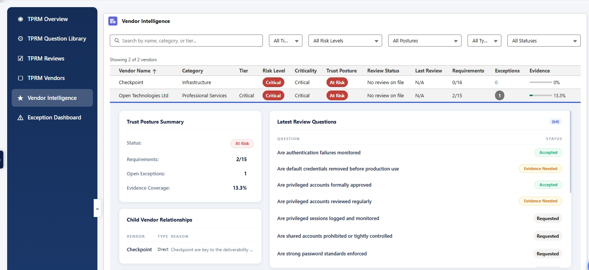The width and height of the screenshot is (589, 270).
Task: Click the Exception Dashboard warning triangle icon
Action: click(20, 117)
